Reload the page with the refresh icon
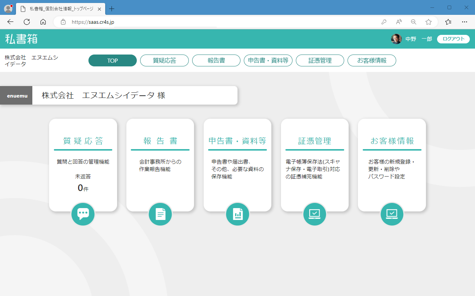The width and height of the screenshot is (475, 296). [27, 22]
